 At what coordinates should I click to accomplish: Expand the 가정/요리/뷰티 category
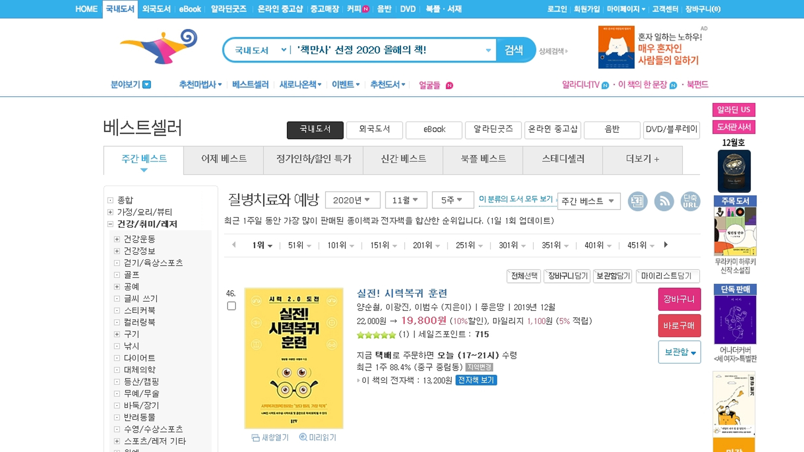tap(111, 212)
